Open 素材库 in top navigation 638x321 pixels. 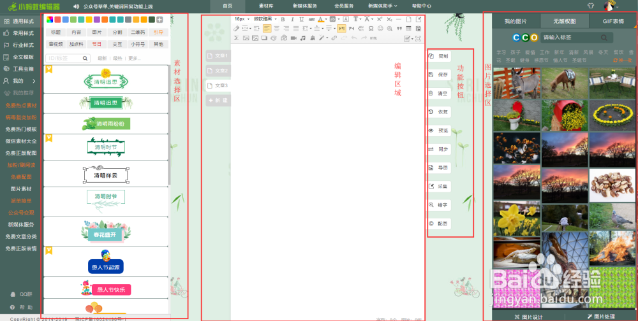(266, 6)
